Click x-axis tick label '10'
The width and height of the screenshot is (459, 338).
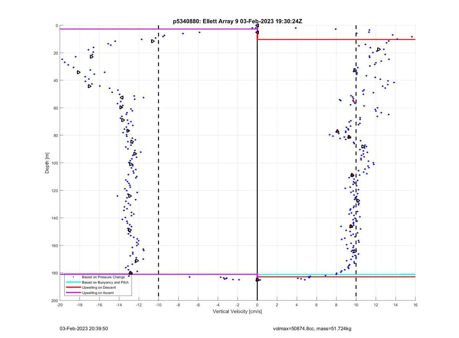(x=356, y=305)
